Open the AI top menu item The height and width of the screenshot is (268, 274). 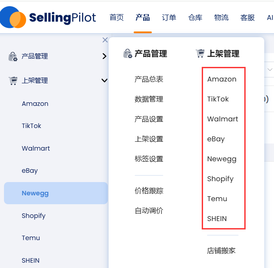(x=270, y=18)
